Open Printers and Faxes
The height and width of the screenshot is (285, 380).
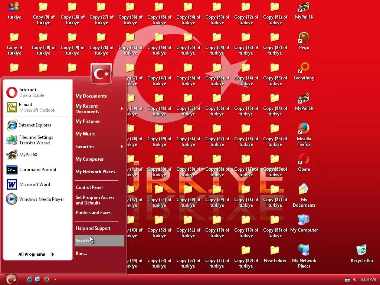[99, 213]
